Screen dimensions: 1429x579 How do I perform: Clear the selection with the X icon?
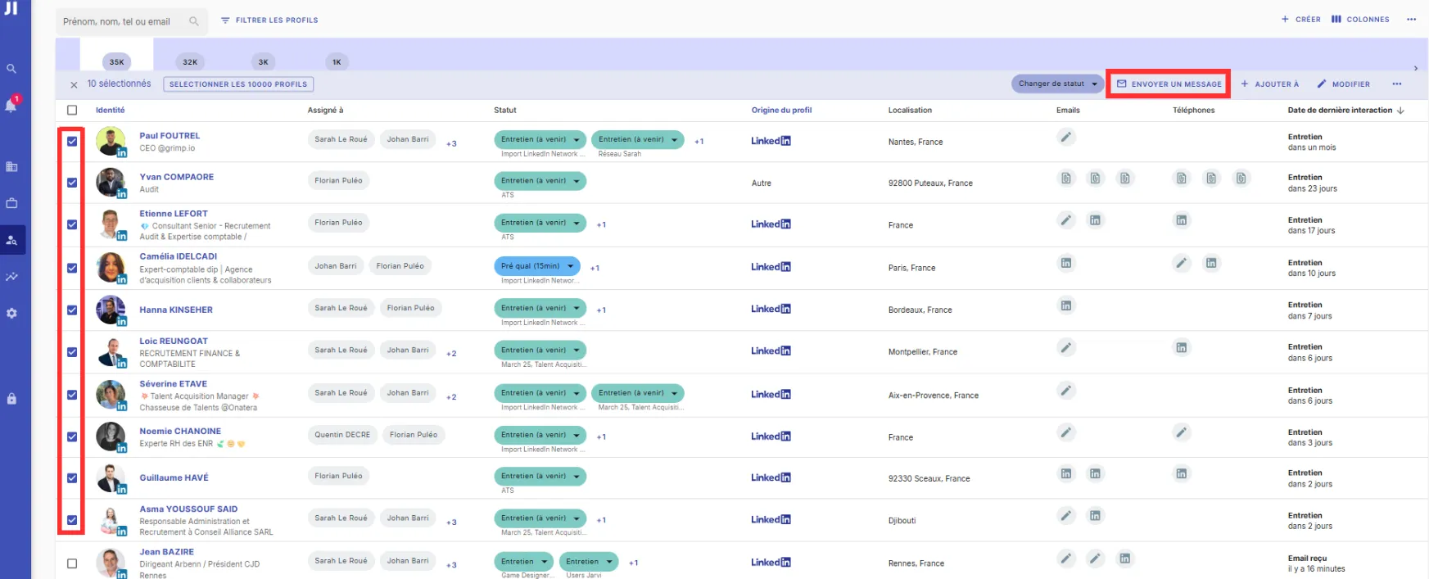pos(74,84)
